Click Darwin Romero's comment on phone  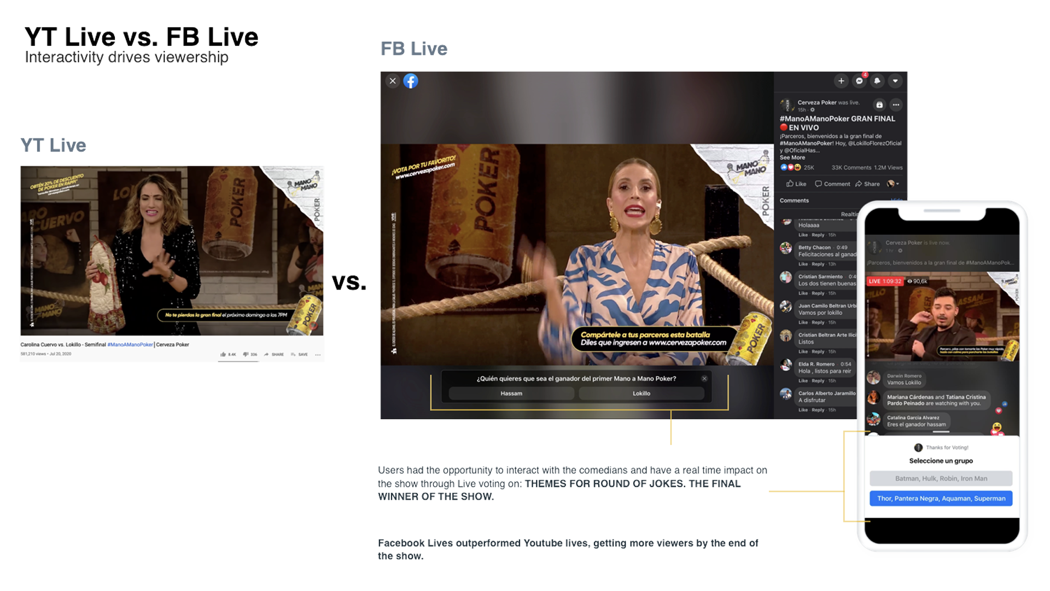point(904,379)
